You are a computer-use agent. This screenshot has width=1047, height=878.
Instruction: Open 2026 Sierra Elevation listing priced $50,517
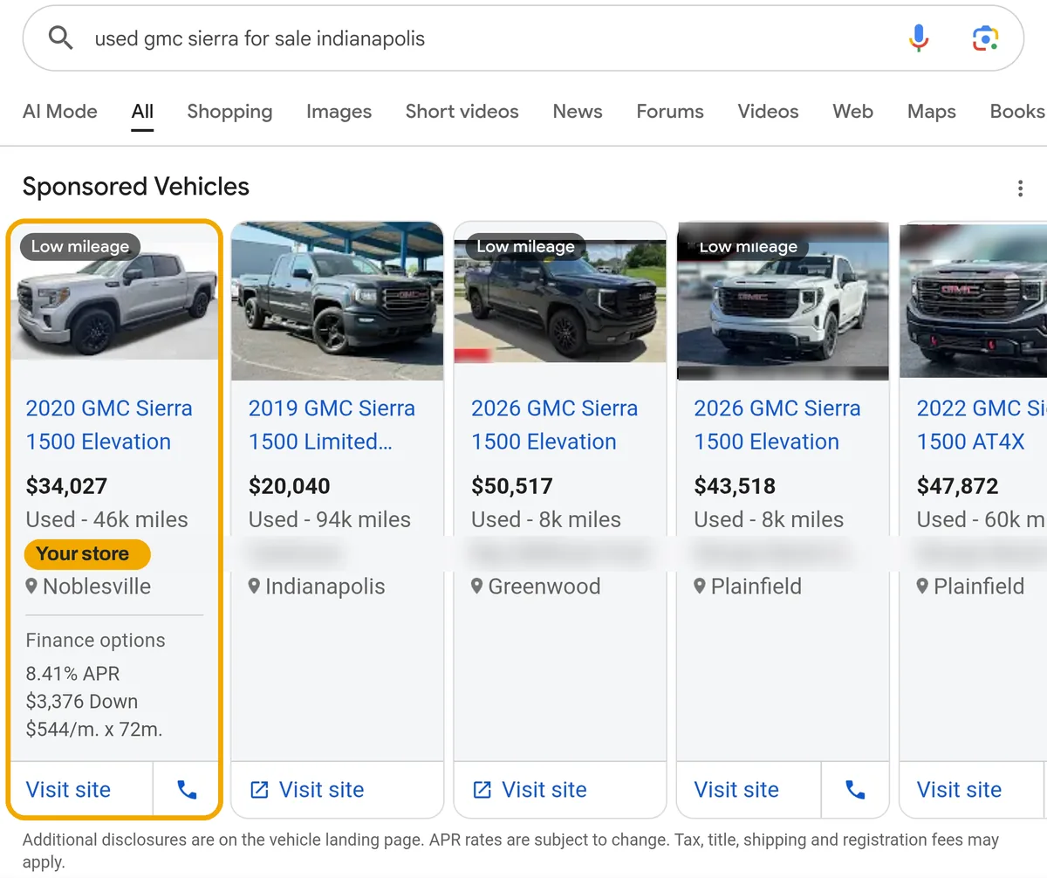coord(554,424)
